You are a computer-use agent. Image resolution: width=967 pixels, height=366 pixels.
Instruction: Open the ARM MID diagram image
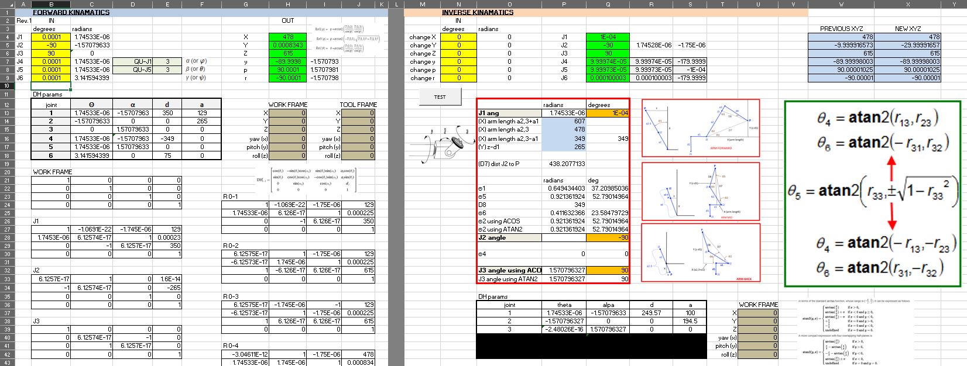[x=701, y=192]
